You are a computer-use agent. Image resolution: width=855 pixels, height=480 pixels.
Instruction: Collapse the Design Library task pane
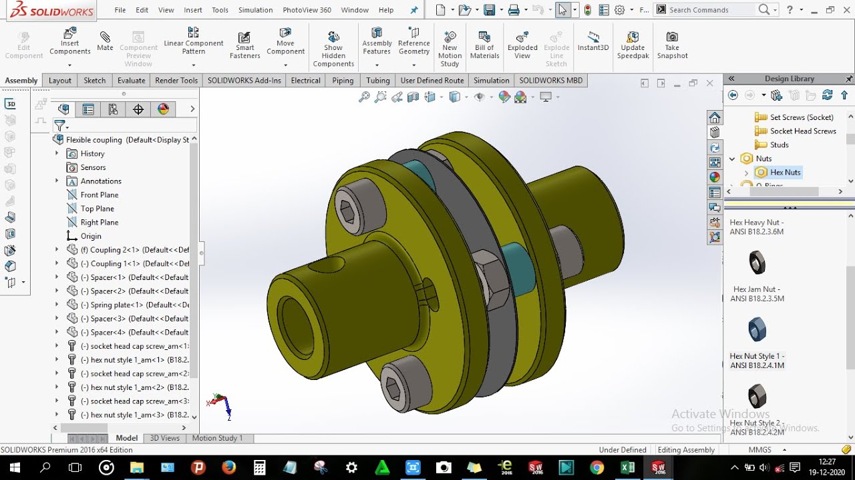(731, 79)
